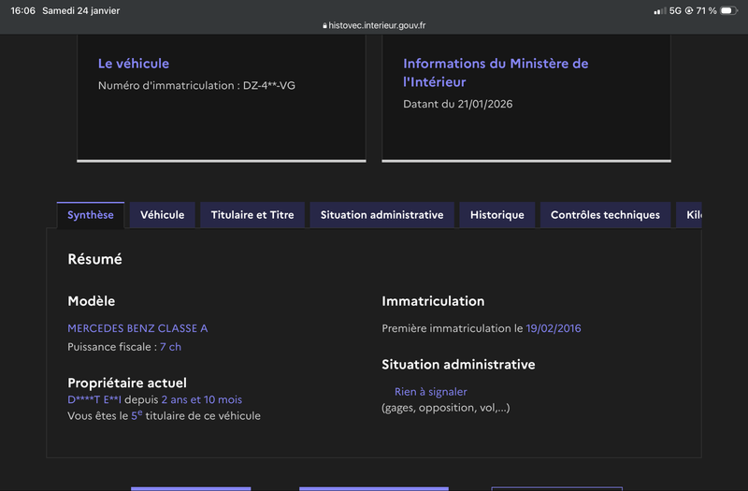Screen dimensions: 748x491
Task: Go to the Situation administrative tab
Action: pos(381,215)
